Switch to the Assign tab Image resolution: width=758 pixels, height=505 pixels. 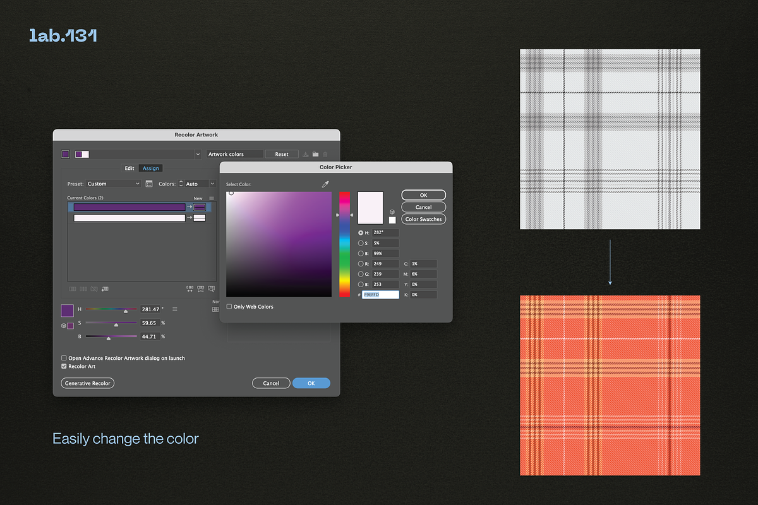[151, 168]
